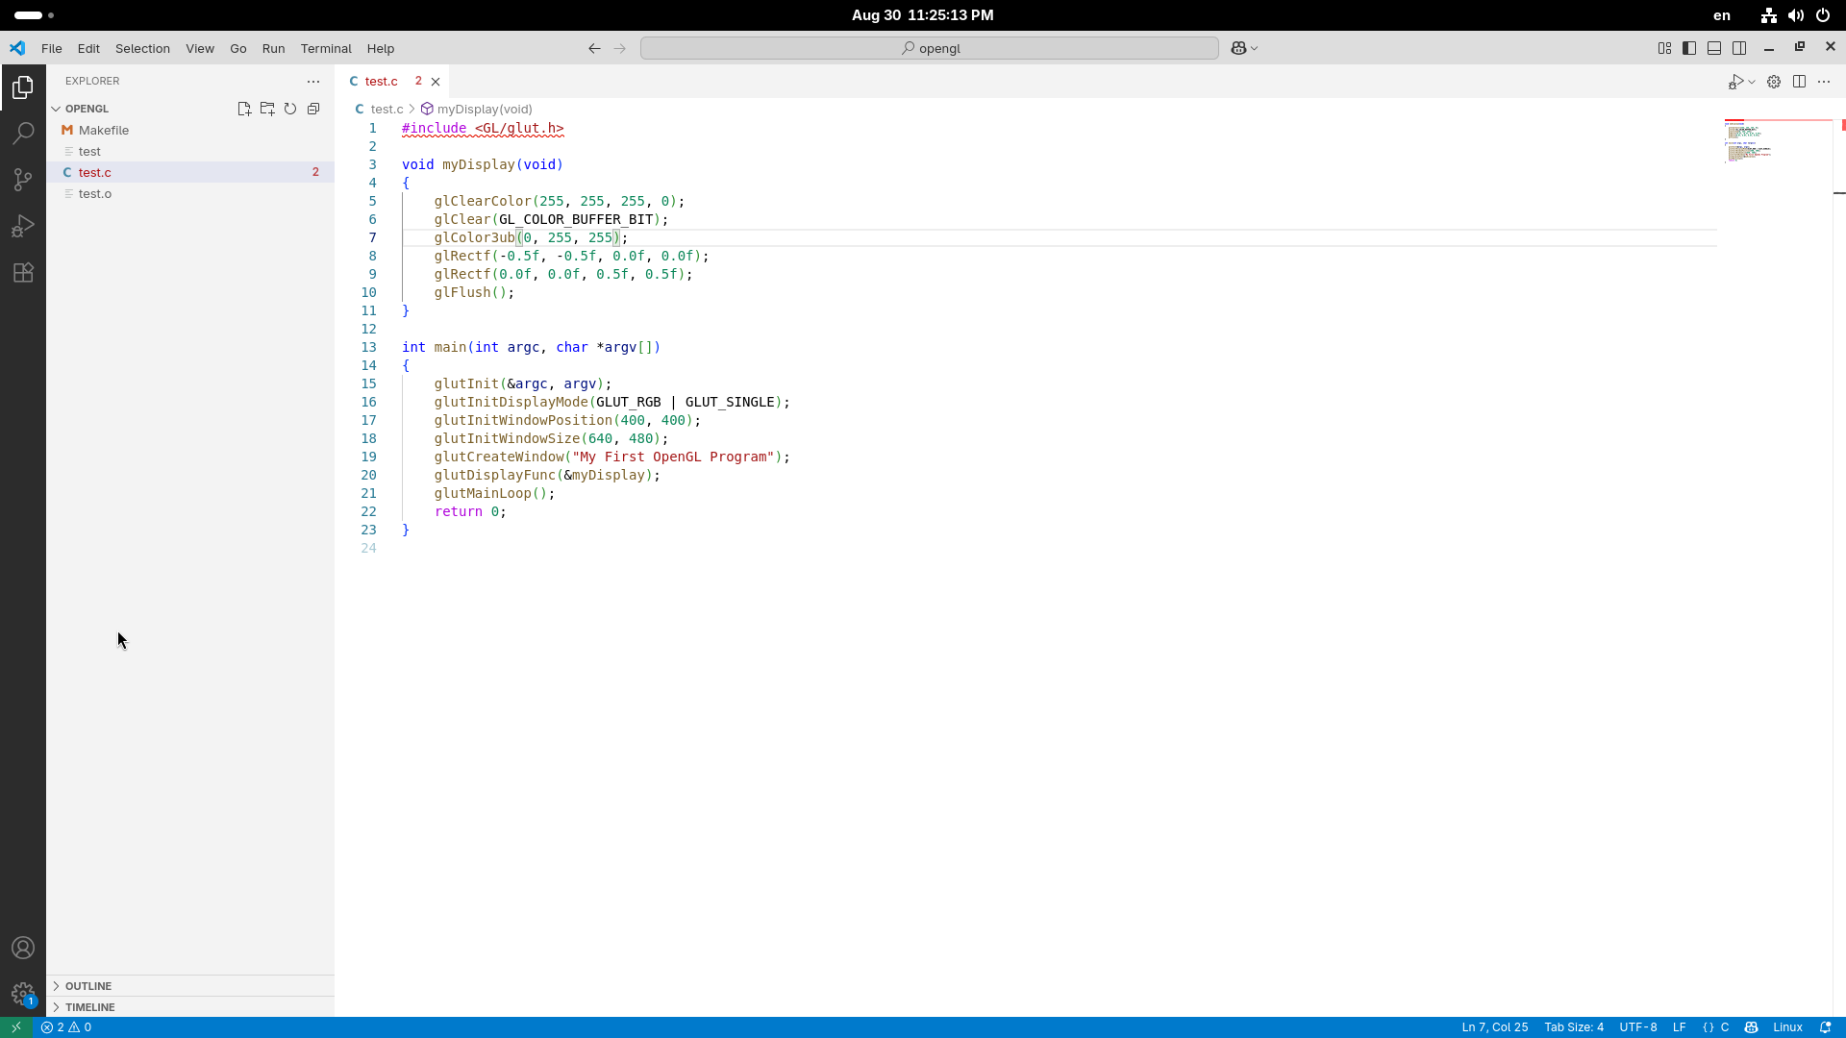Open the Selection menu
The image size is (1846, 1038).
(x=142, y=48)
